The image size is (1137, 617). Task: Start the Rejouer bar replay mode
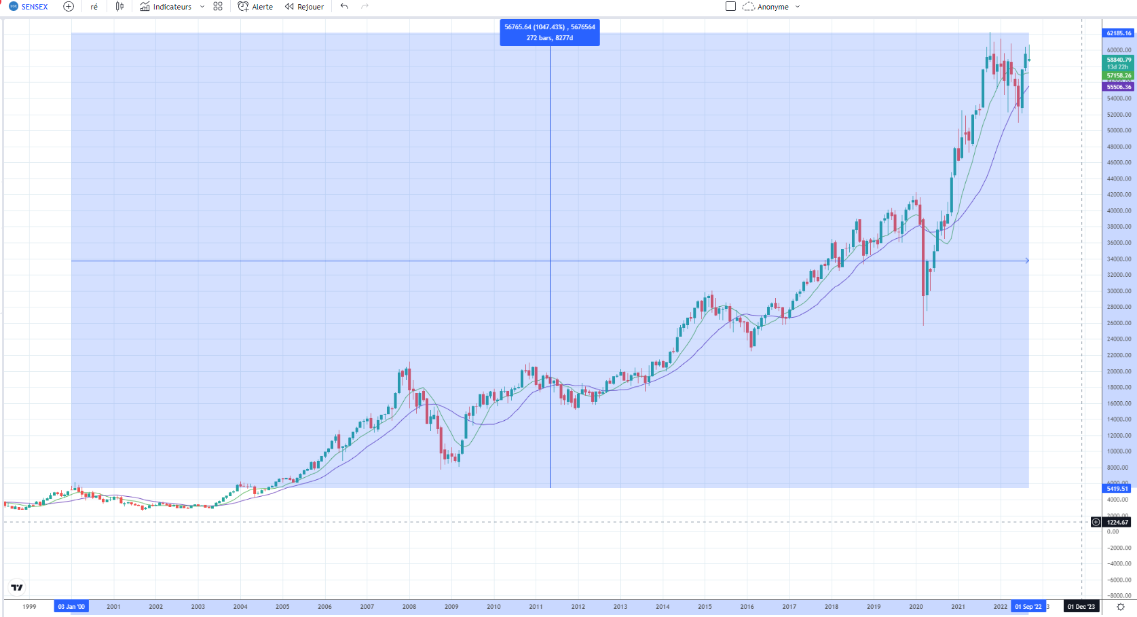pyautogui.click(x=304, y=7)
